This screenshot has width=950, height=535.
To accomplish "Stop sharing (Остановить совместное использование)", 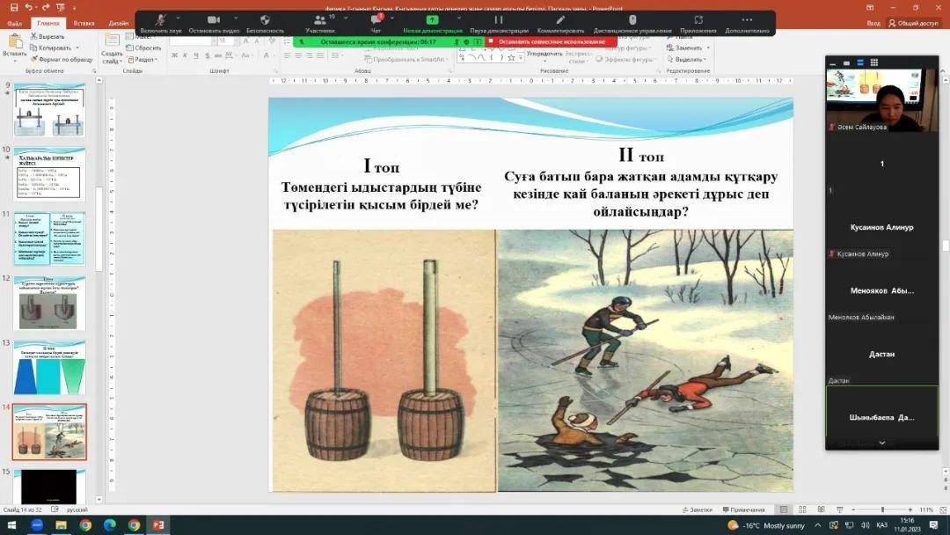I will click(552, 42).
